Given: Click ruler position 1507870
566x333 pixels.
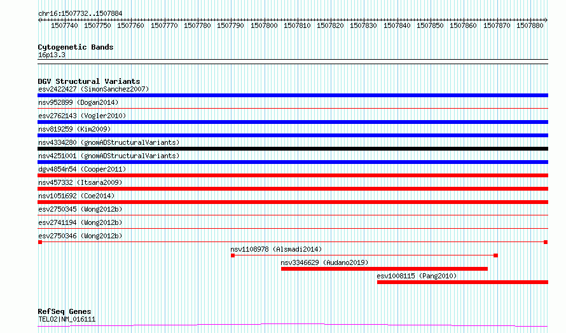Looking at the screenshot, I should coord(497,25).
